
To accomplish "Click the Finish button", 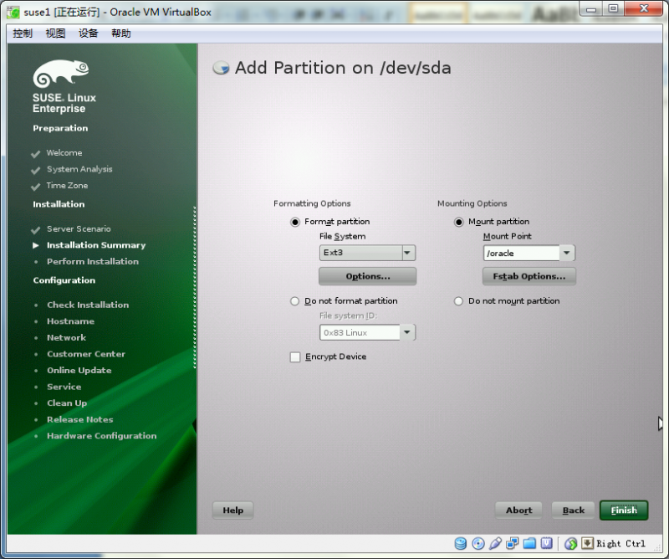I will pos(624,510).
